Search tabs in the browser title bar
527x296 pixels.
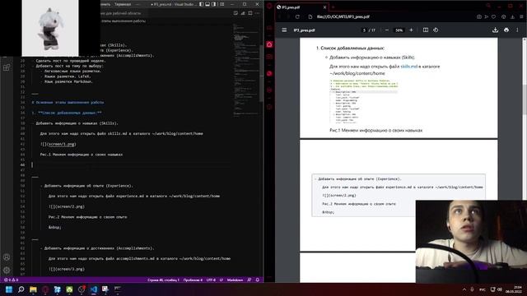tap(488, 6)
